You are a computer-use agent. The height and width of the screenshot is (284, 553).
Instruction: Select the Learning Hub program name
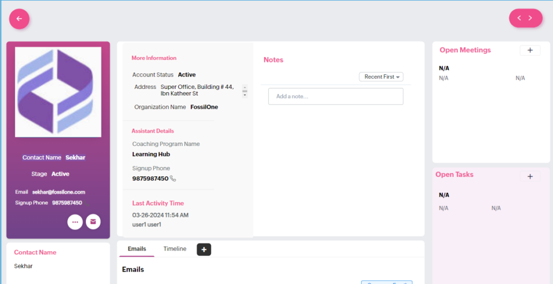(x=151, y=154)
